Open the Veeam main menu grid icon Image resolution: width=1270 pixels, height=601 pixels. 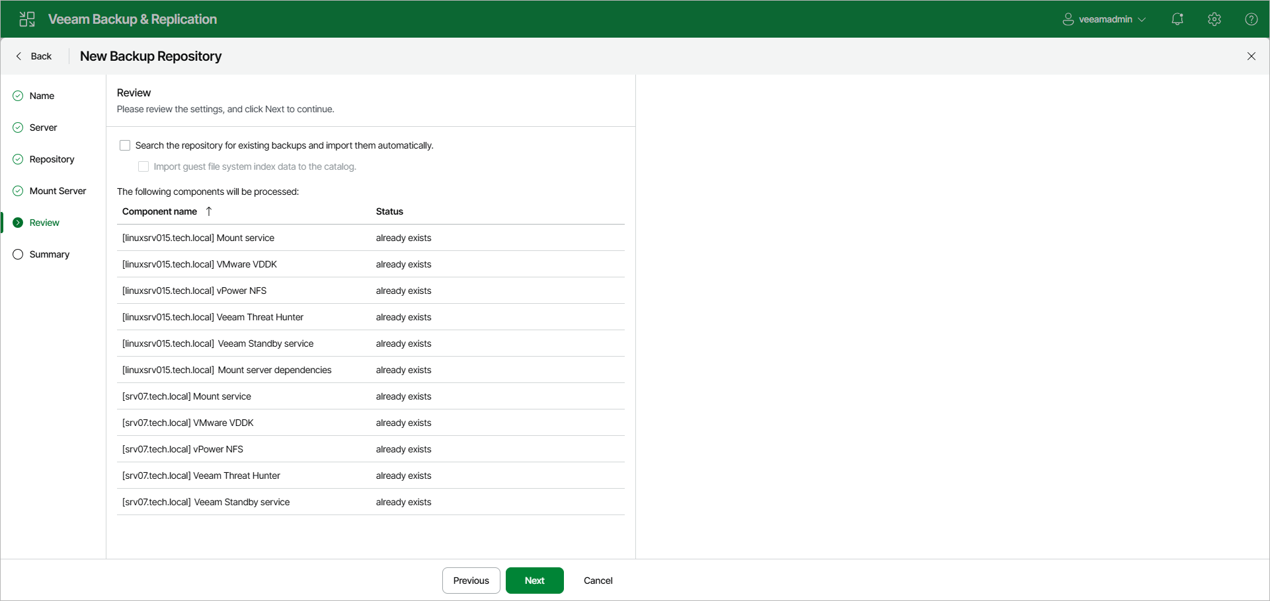click(x=27, y=19)
